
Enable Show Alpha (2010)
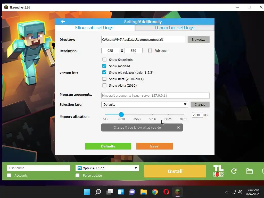[x=104, y=85]
